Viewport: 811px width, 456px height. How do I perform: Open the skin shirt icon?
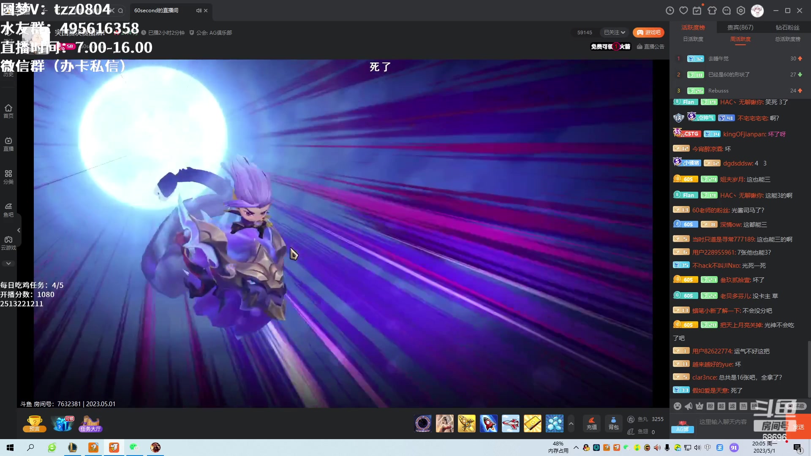pyautogui.click(x=712, y=11)
